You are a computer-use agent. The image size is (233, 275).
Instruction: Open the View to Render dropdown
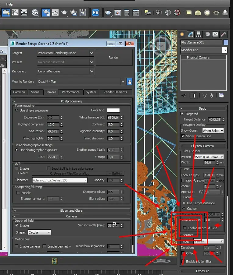click(x=81, y=82)
